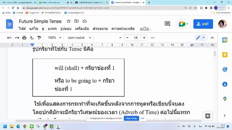Open Contacts side panel

225,84
